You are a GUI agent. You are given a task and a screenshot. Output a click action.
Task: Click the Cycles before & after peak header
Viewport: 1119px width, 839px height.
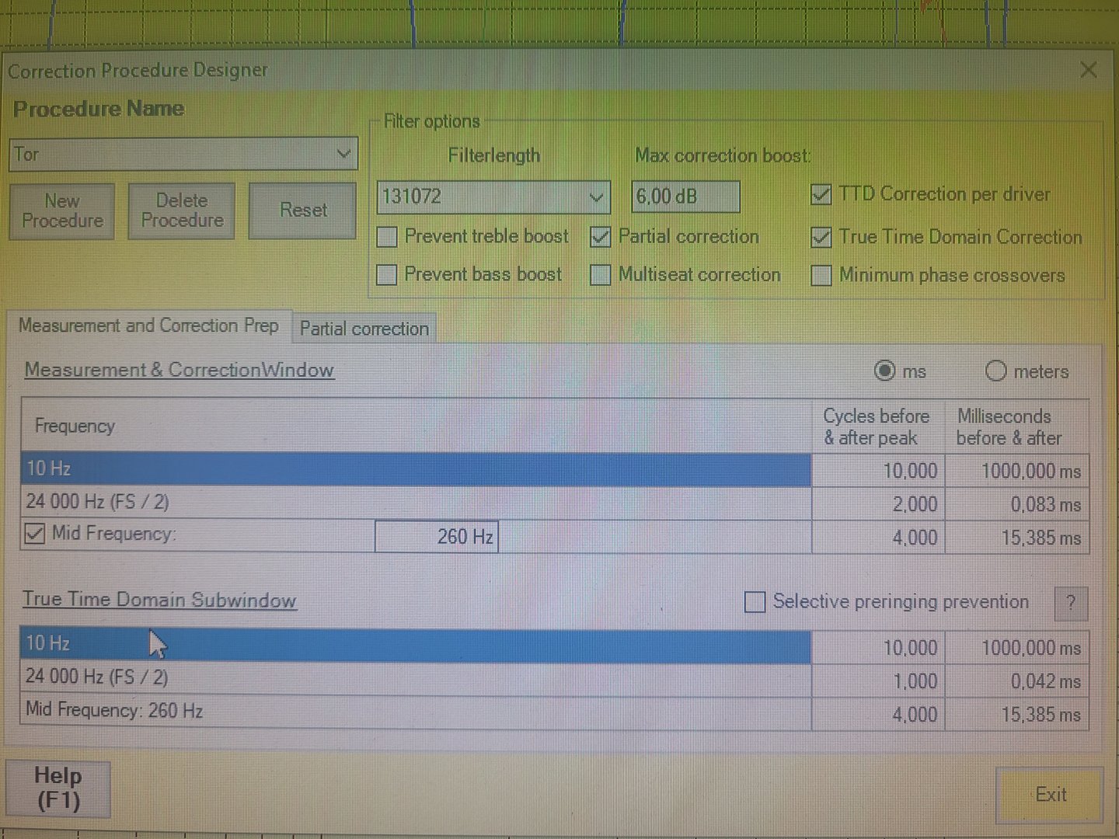point(877,427)
